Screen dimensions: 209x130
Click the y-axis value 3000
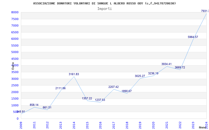[x=15, y=79]
